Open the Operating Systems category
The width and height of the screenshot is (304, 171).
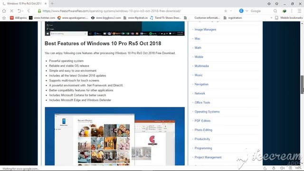[207, 112]
